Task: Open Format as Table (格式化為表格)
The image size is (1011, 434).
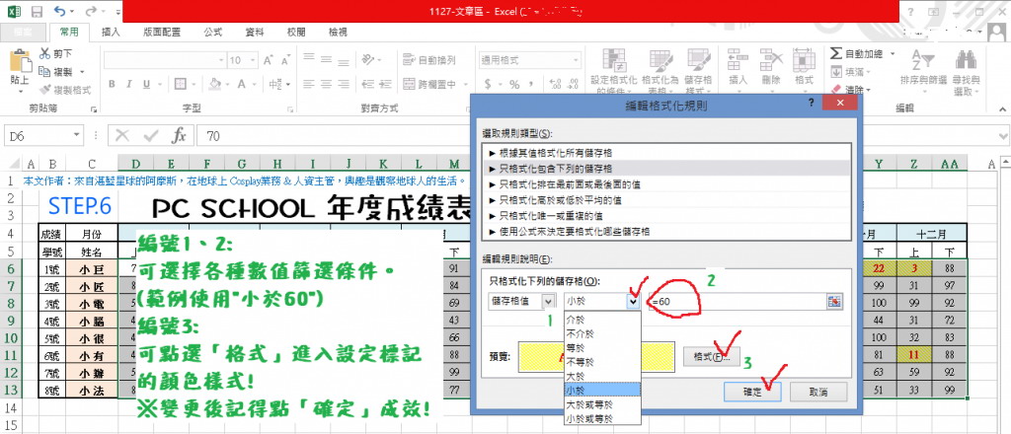Action: [x=661, y=72]
